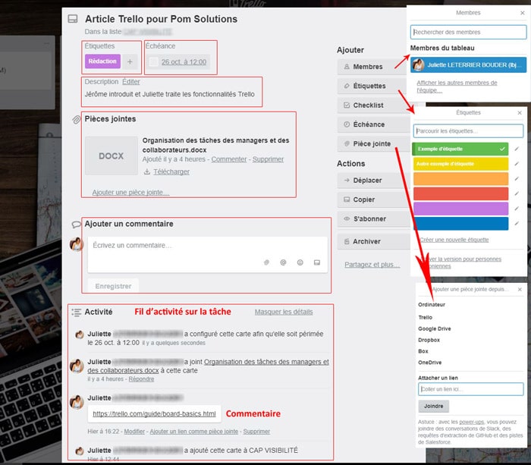Edit the orange label with pencil icon
The image size is (531, 465).
517,178
